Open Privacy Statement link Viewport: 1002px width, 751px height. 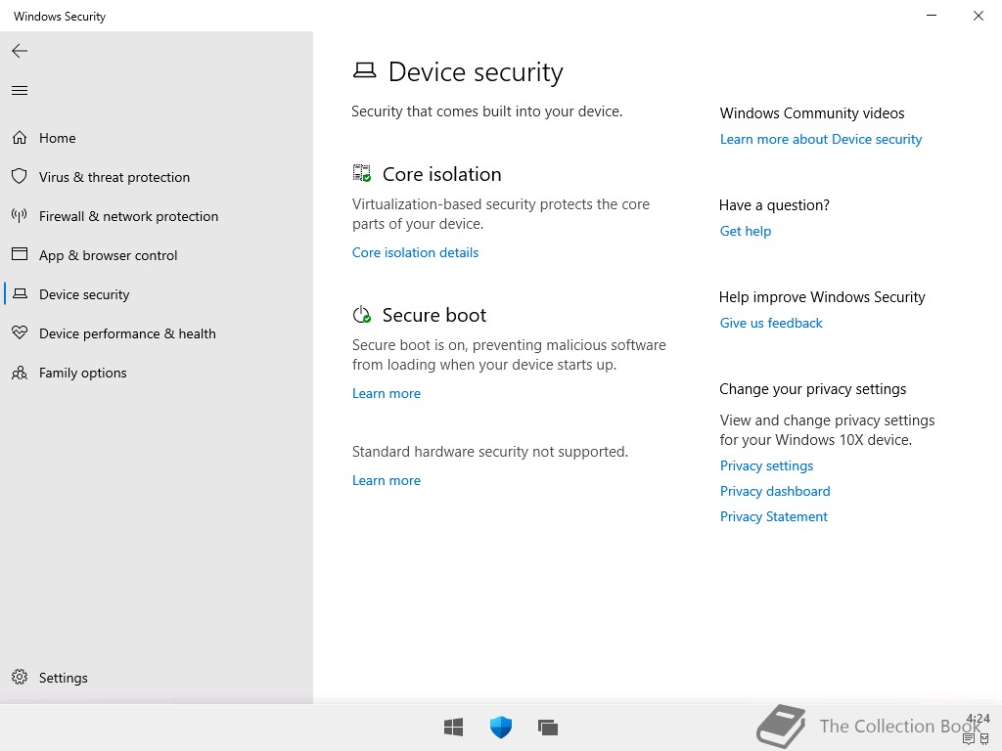pyautogui.click(x=774, y=516)
